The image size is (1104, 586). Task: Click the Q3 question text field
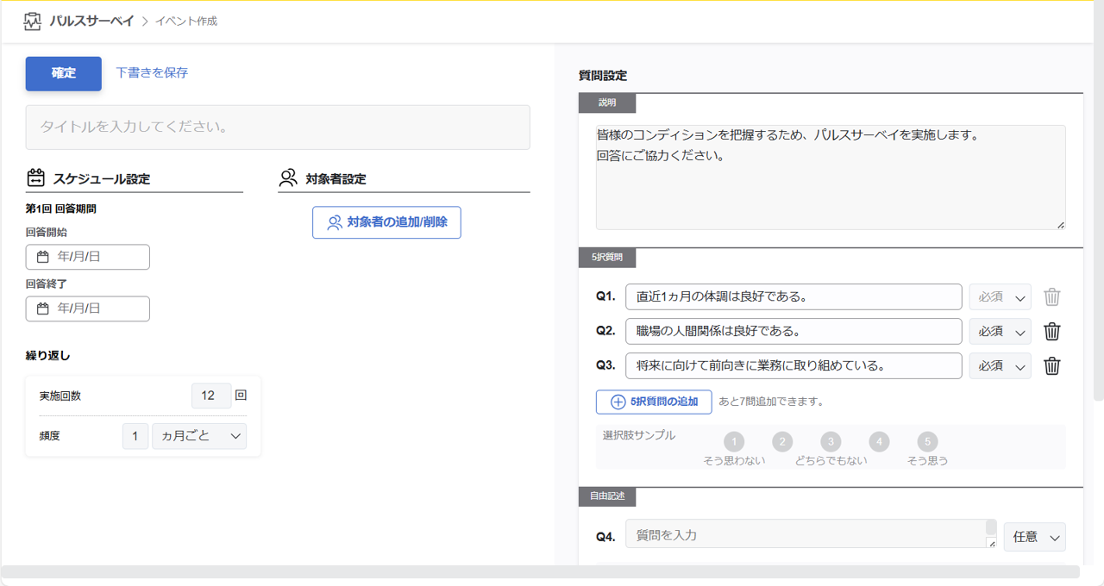pos(793,365)
